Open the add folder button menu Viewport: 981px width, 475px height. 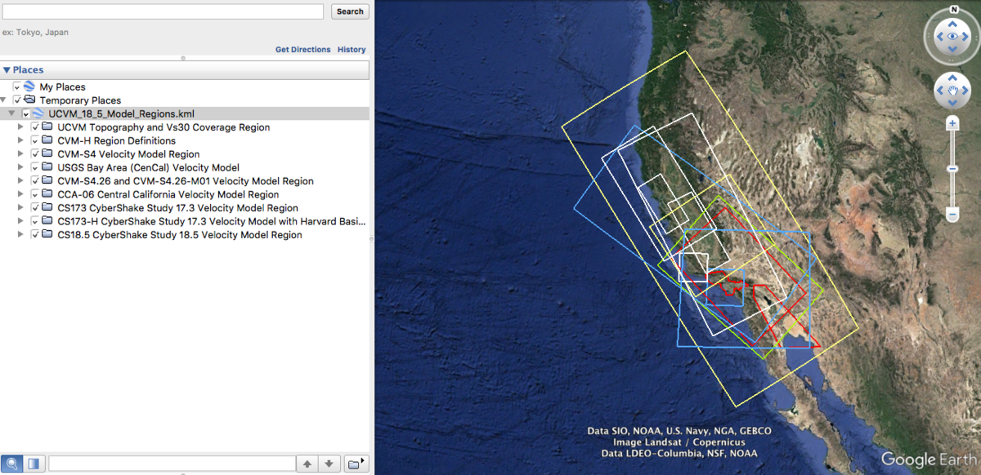[355, 464]
